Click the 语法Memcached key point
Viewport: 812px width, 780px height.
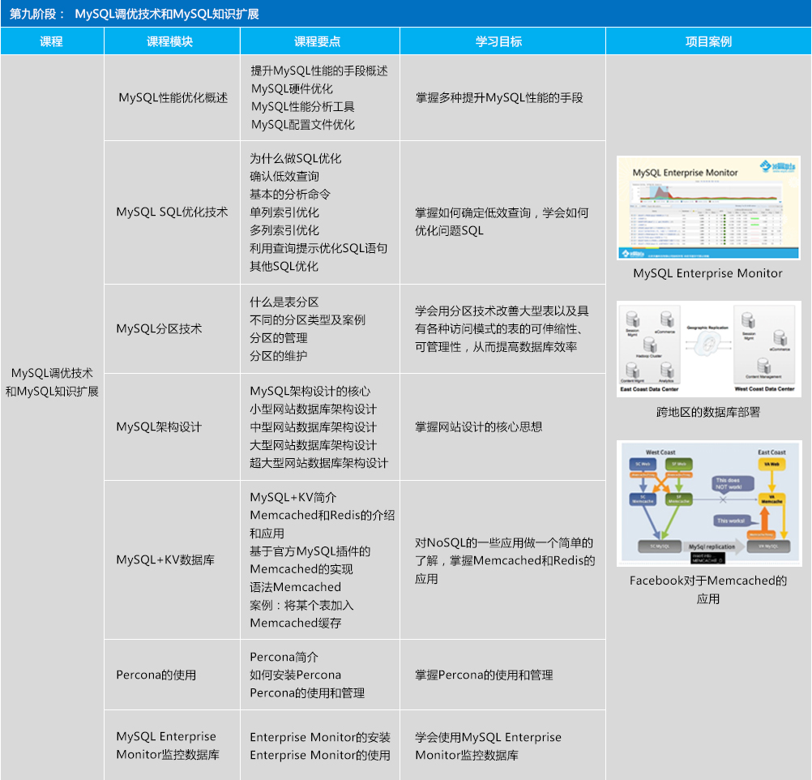click(x=295, y=587)
